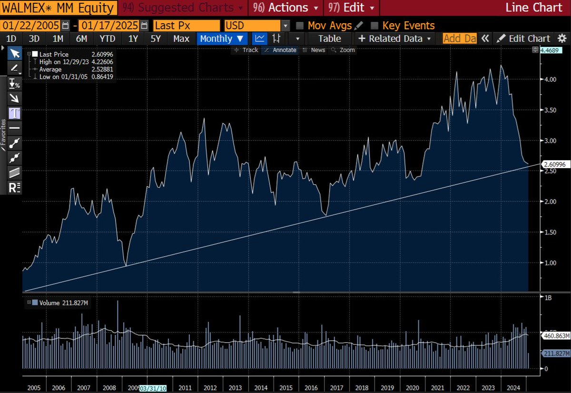Click the Edit Chart button
The height and width of the screenshot is (393, 571).
coord(524,38)
